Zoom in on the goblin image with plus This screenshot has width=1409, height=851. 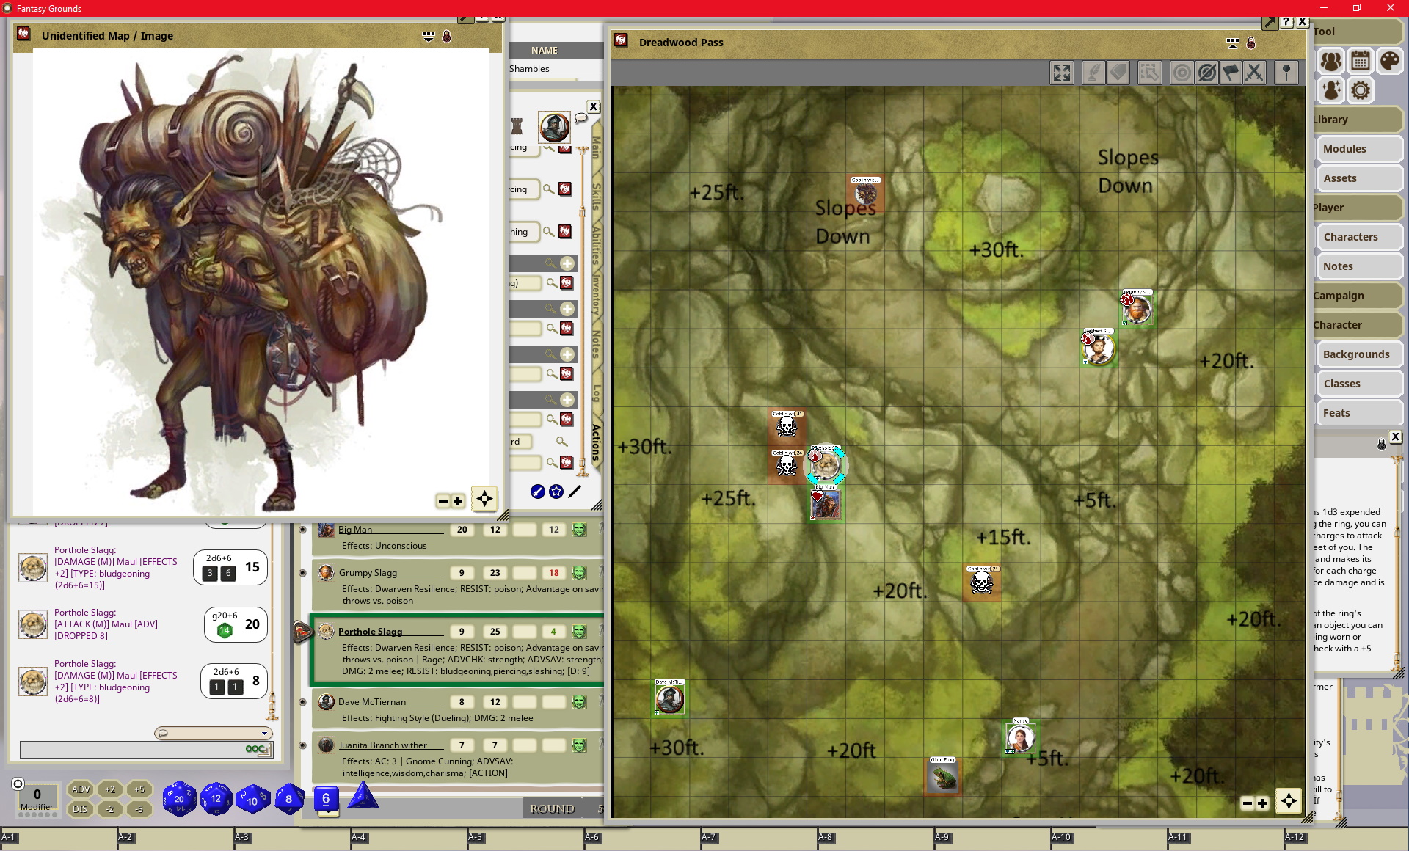[458, 501]
